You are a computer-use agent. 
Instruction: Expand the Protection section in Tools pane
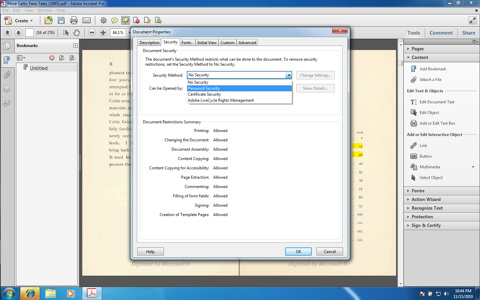click(422, 217)
